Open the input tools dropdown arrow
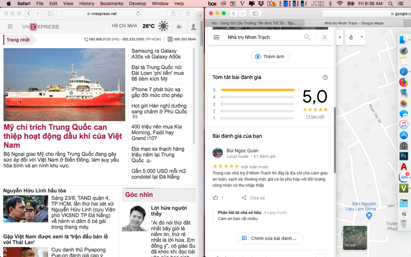The height and width of the screenshot is (257, 411). click(362, 37)
